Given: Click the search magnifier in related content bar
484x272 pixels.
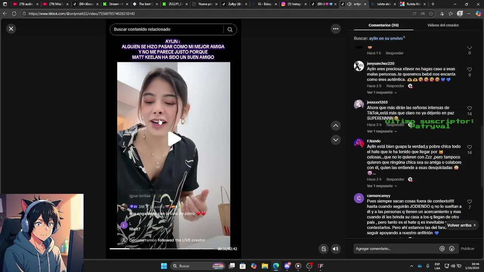Looking at the screenshot, I should pyautogui.click(x=230, y=29).
